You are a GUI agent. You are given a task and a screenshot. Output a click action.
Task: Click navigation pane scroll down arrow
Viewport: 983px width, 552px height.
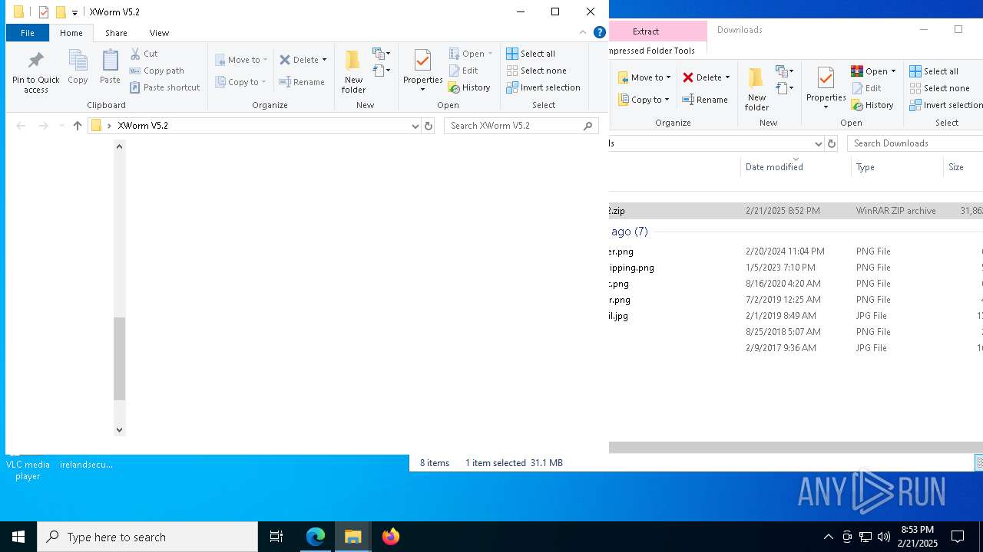(x=119, y=430)
